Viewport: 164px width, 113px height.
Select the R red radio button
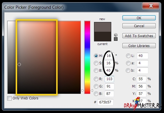click(x=96, y=79)
